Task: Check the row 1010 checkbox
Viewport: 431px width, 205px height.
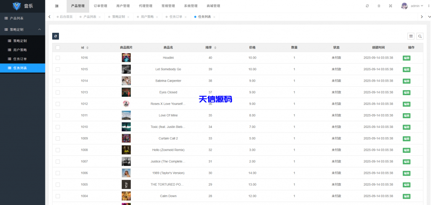Action: coord(58,127)
